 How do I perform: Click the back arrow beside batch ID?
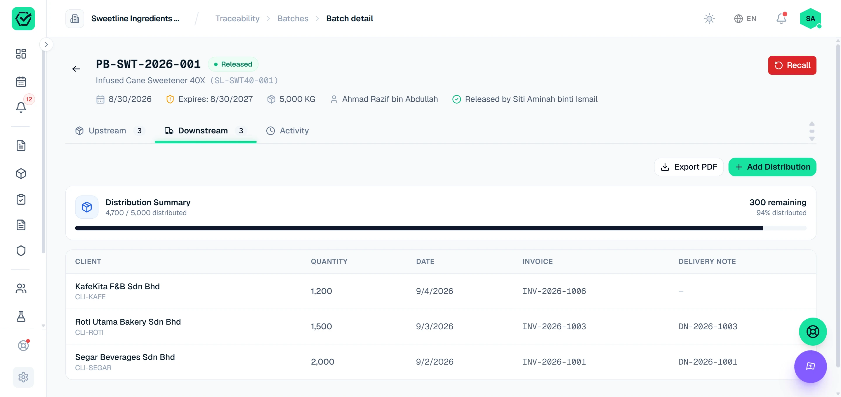point(76,69)
